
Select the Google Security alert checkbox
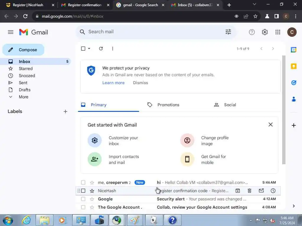[x=83, y=199]
